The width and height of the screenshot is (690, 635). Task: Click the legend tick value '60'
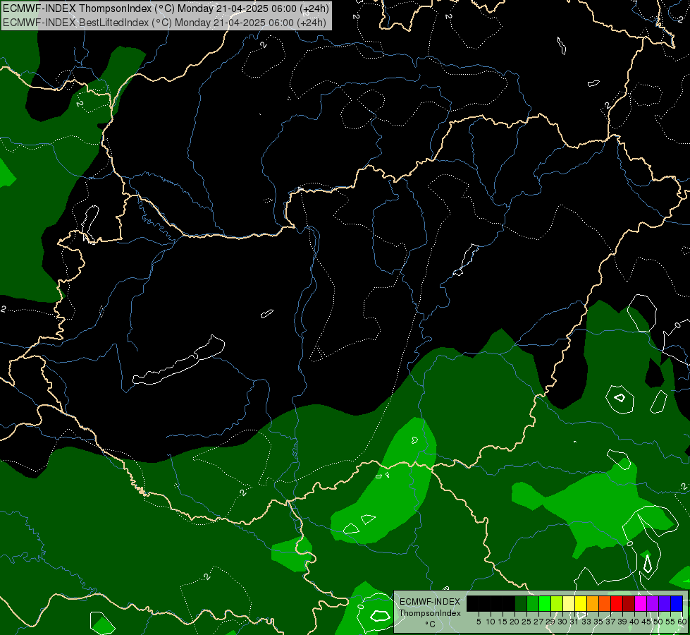pyautogui.click(x=682, y=622)
